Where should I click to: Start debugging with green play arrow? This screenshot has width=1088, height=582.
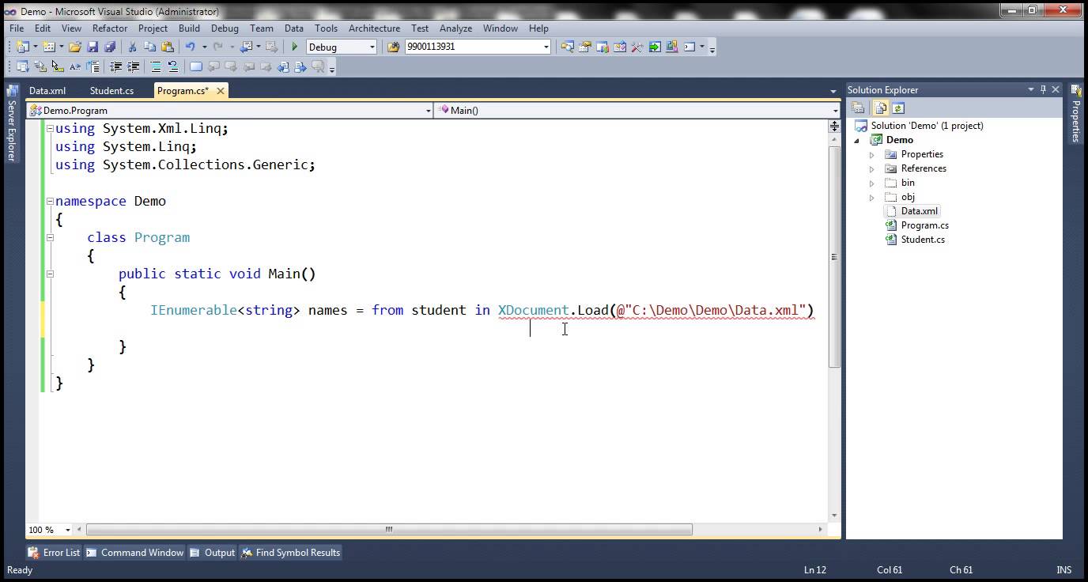[x=294, y=47]
